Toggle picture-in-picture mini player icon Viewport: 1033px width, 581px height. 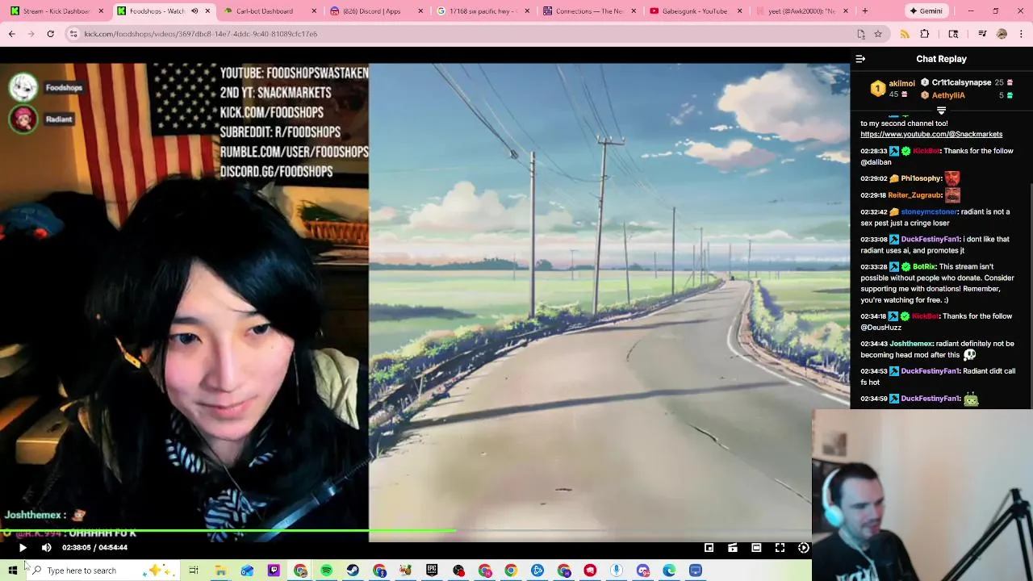coord(709,548)
